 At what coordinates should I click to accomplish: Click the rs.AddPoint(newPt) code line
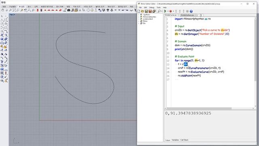pos(189,76)
